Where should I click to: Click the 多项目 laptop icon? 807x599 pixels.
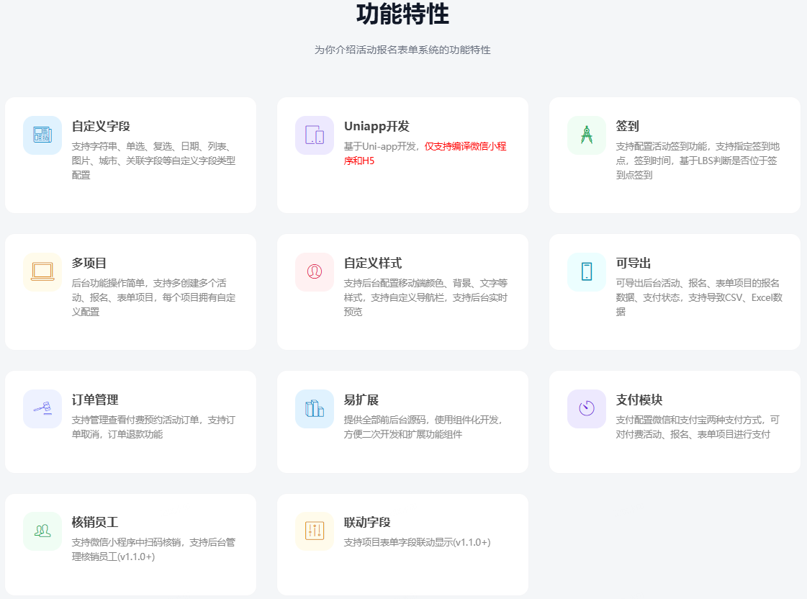coord(42,272)
